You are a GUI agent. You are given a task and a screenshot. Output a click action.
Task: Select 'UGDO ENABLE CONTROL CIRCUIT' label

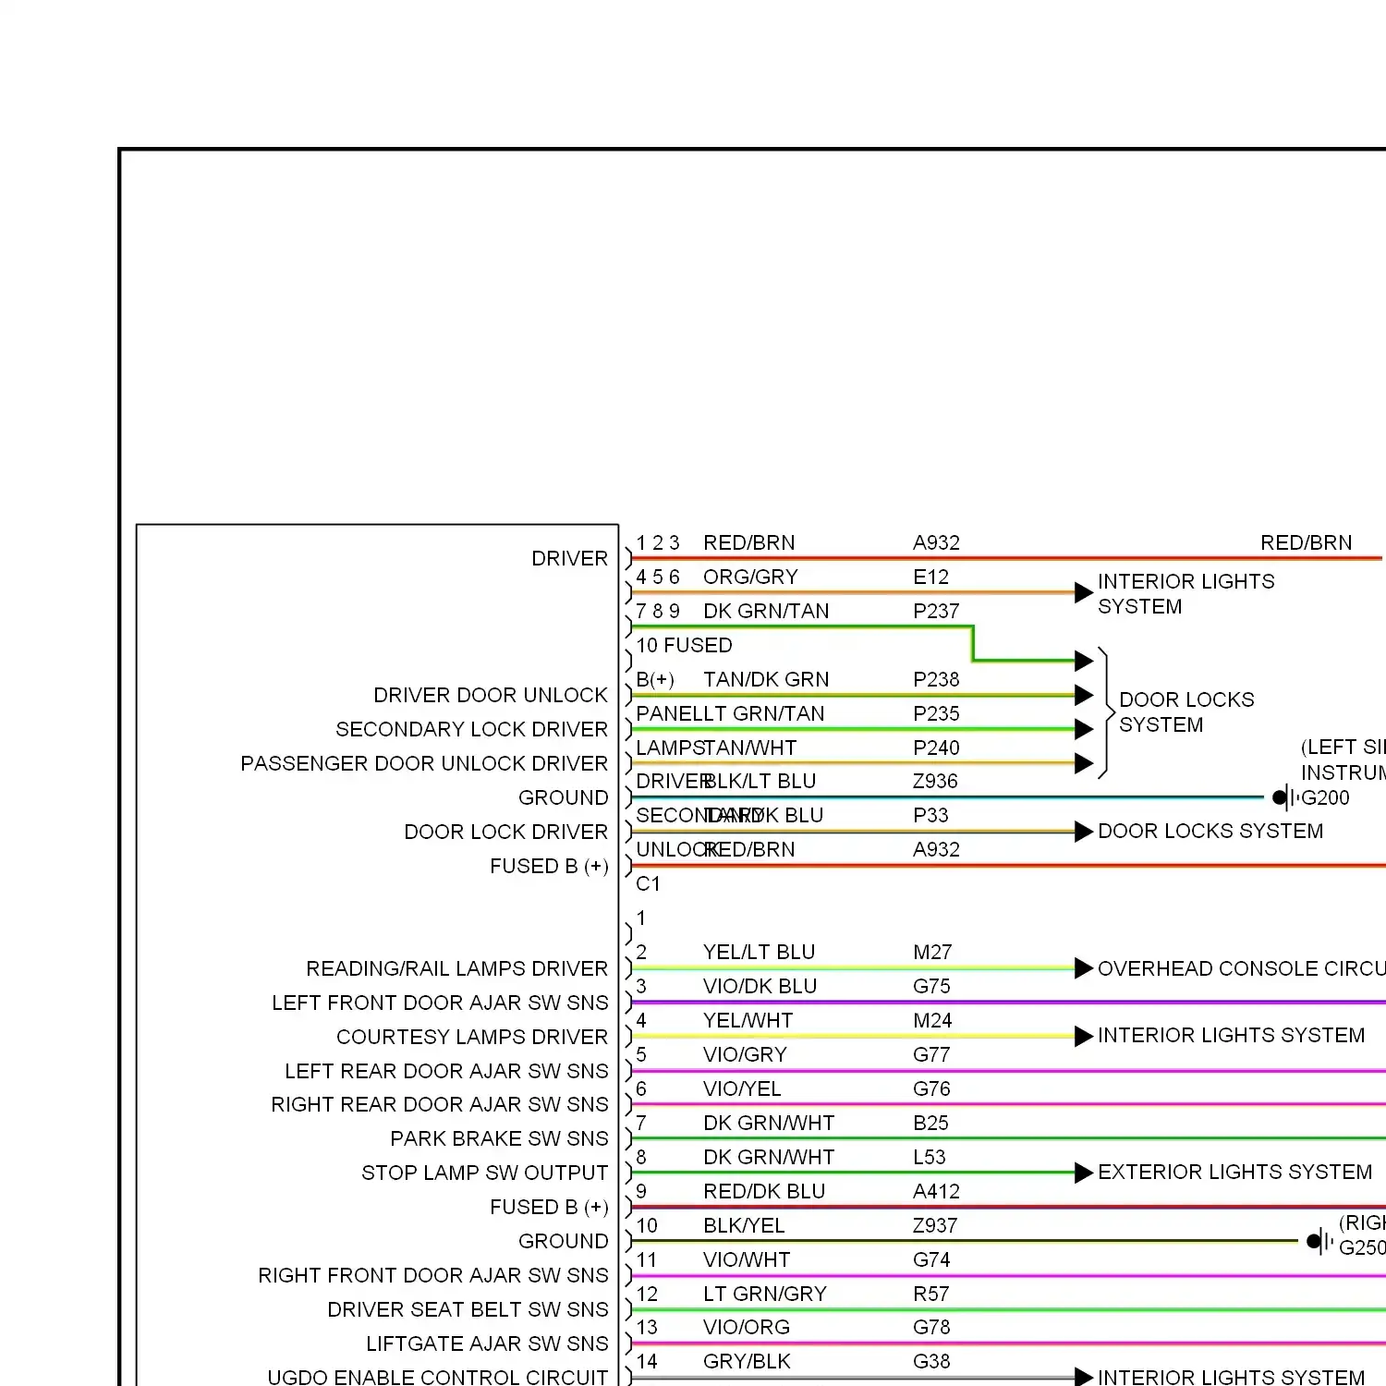438,1377
